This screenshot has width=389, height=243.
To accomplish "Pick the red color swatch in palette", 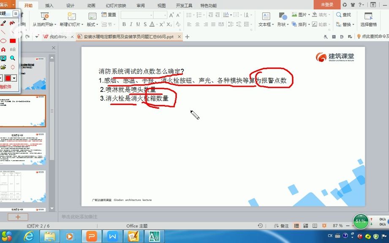I will tap(8, 77).
